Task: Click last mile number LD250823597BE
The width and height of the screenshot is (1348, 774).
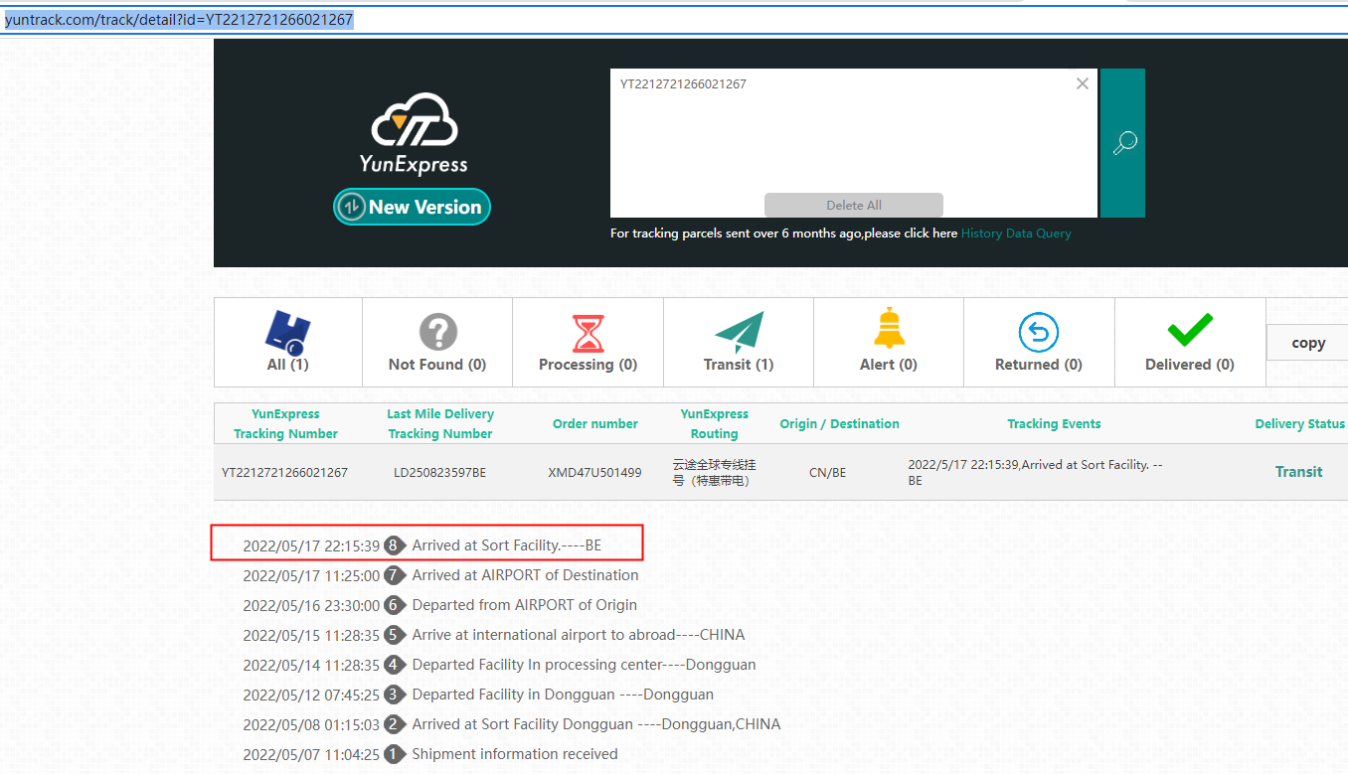Action: point(439,473)
